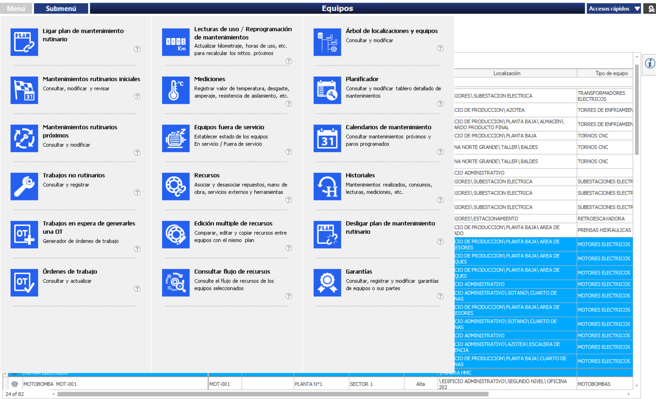Open the Órdenes de trabajo OT icon

(24, 283)
